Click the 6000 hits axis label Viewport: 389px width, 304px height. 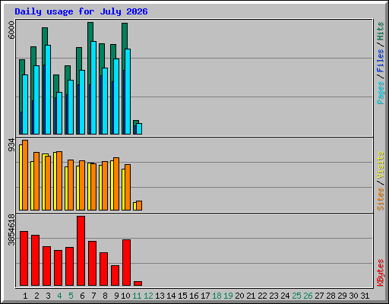click(x=11, y=30)
